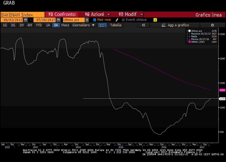Select the 1M time range tab
Viewport: 226px width, 162px height.
tap(21, 25)
